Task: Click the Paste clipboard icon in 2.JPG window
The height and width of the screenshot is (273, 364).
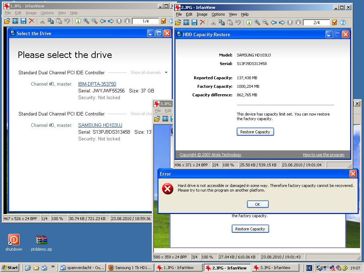Action: 230,22
